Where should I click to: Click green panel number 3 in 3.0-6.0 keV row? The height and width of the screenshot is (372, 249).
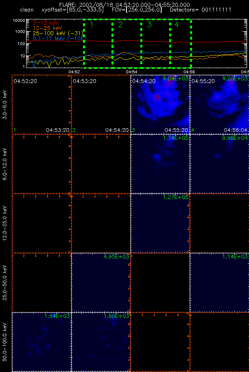(134, 130)
